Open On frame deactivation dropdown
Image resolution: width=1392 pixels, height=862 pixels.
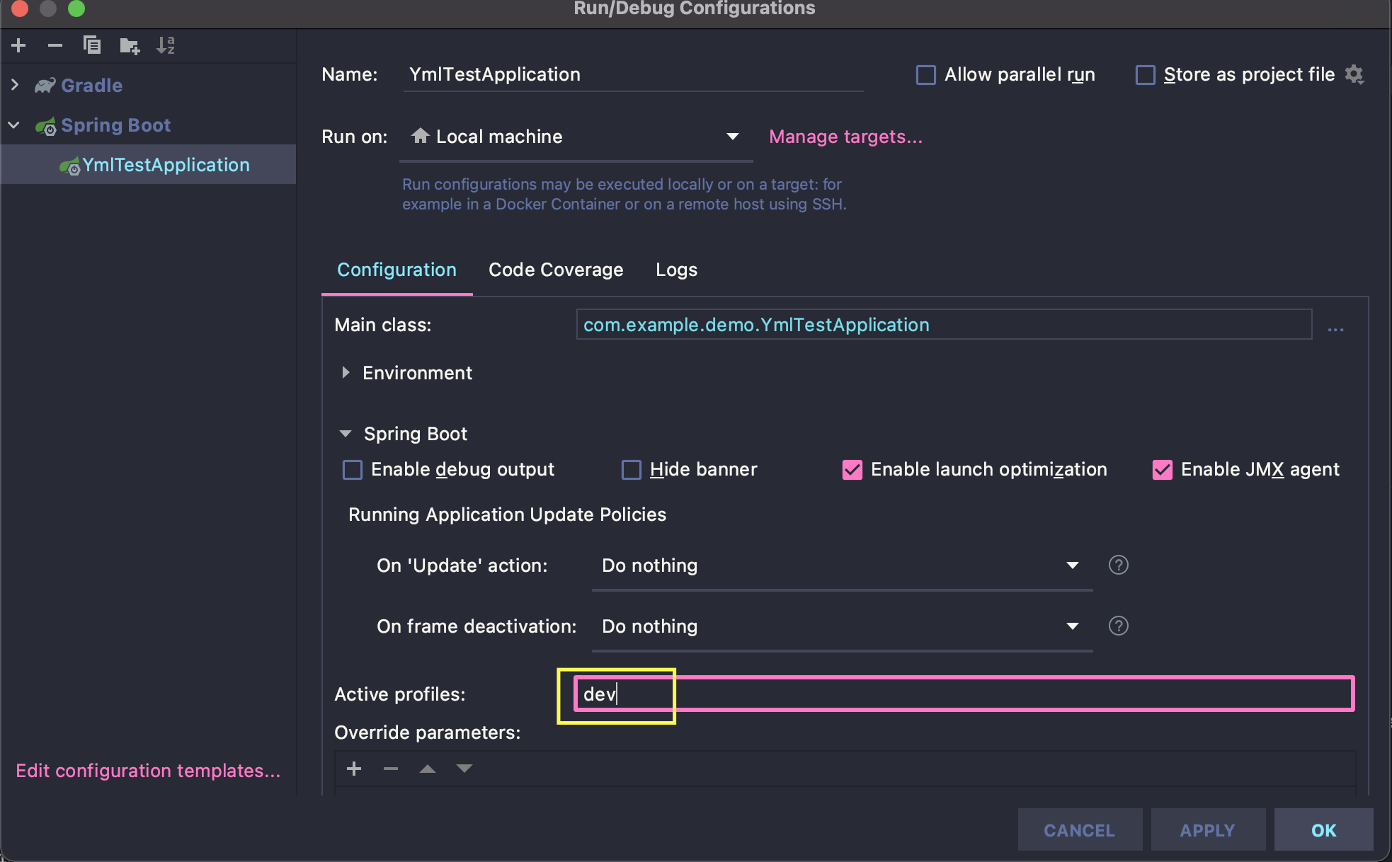[x=841, y=626]
